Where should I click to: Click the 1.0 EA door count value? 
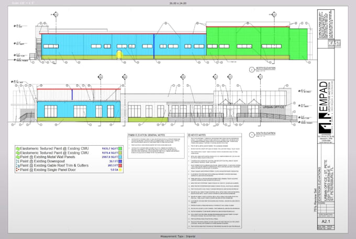pos(114,170)
